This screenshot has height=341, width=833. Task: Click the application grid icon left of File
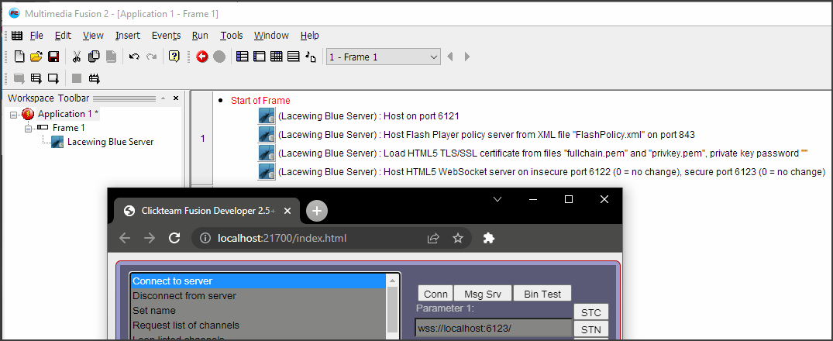coord(17,36)
